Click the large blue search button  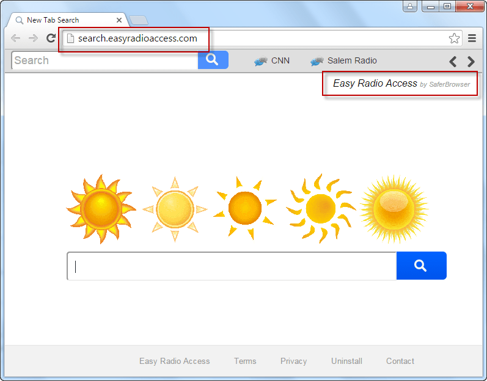422,266
